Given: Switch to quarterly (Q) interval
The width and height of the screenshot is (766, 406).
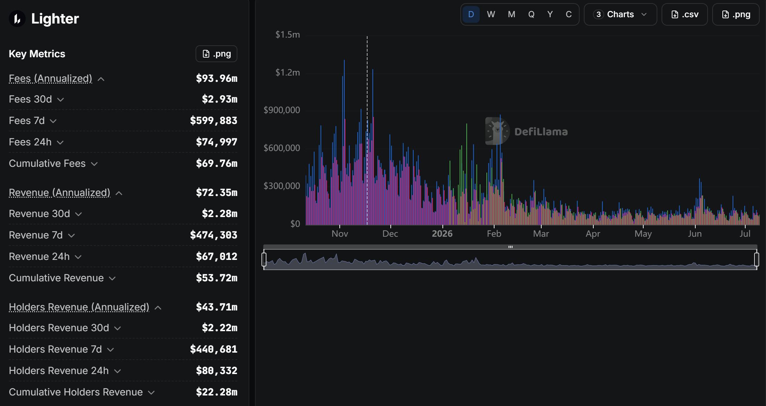Looking at the screenshot, I should (531, 14).
